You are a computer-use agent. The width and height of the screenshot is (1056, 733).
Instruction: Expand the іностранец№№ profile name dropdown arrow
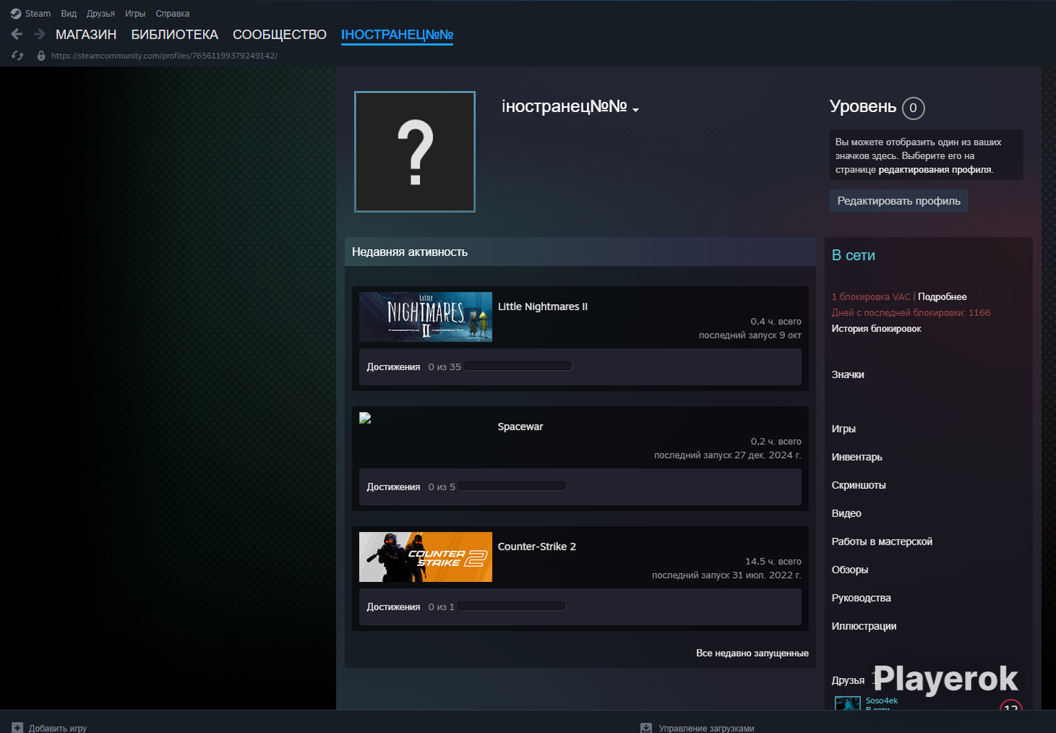click(x=636, y=110)
